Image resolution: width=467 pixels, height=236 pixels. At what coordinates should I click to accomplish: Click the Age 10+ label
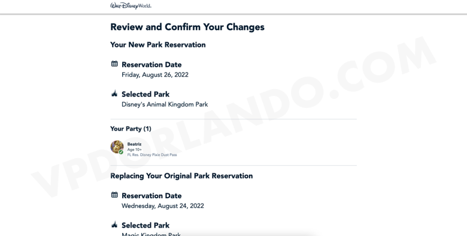click(x=134, y=150)
